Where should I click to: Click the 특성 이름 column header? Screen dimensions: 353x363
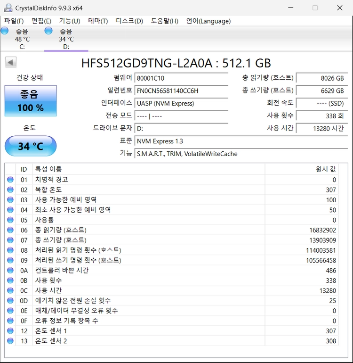click(148, 169)
